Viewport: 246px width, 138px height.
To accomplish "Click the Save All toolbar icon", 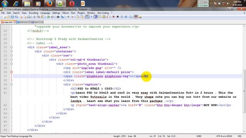I will pos(16,17).
